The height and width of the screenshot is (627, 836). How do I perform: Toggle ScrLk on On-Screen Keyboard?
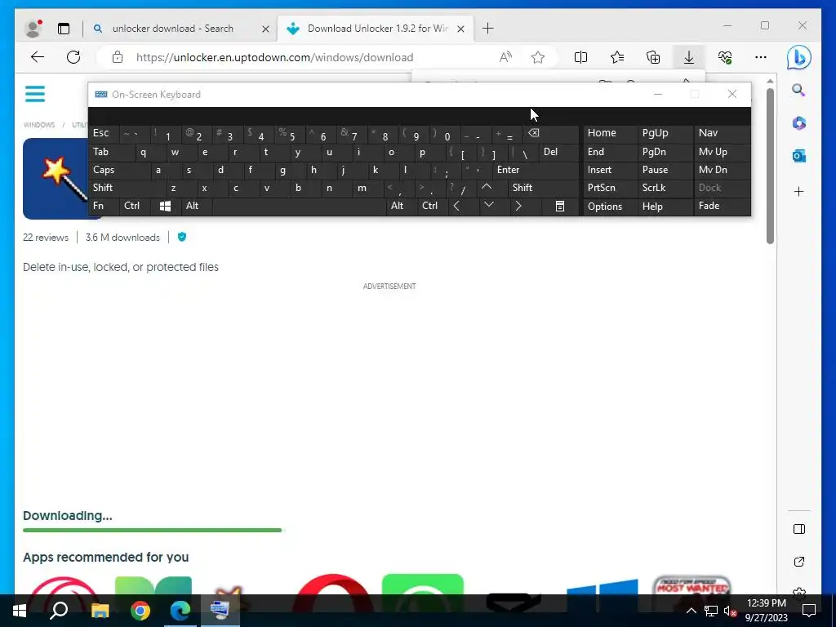coord(665,188)
